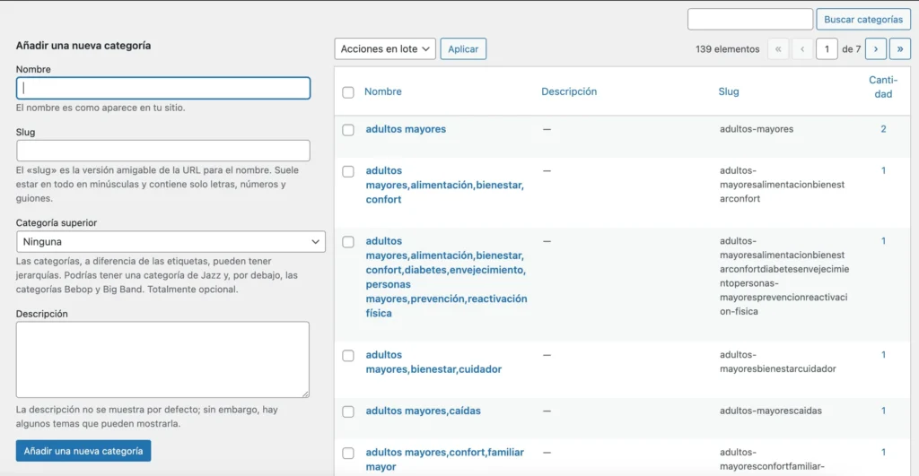Check the adultos mayores,bienestar,cuidador row box
The width and height of the screenshot is (919, 476).
(x=348, y=355)
